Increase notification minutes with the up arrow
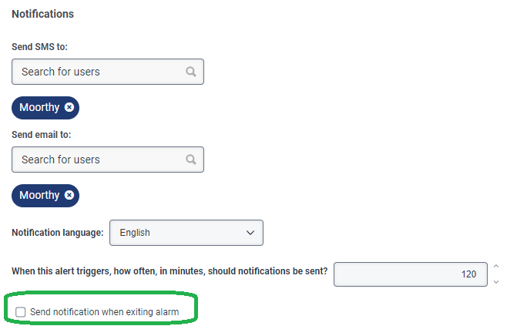The height and width of the screenshot is (326, 527). click(x=495, y=267)
